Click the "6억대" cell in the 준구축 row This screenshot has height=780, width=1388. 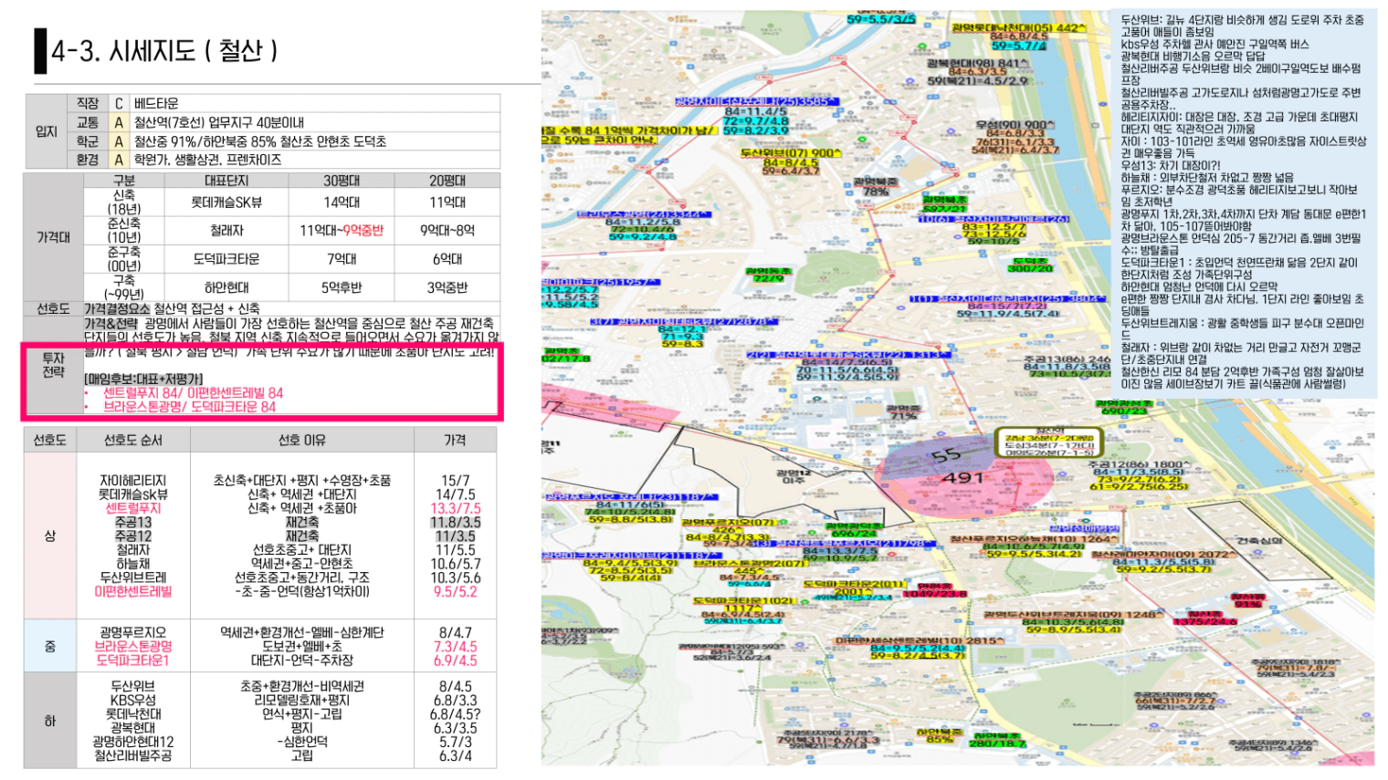click(x=447, y=259)
